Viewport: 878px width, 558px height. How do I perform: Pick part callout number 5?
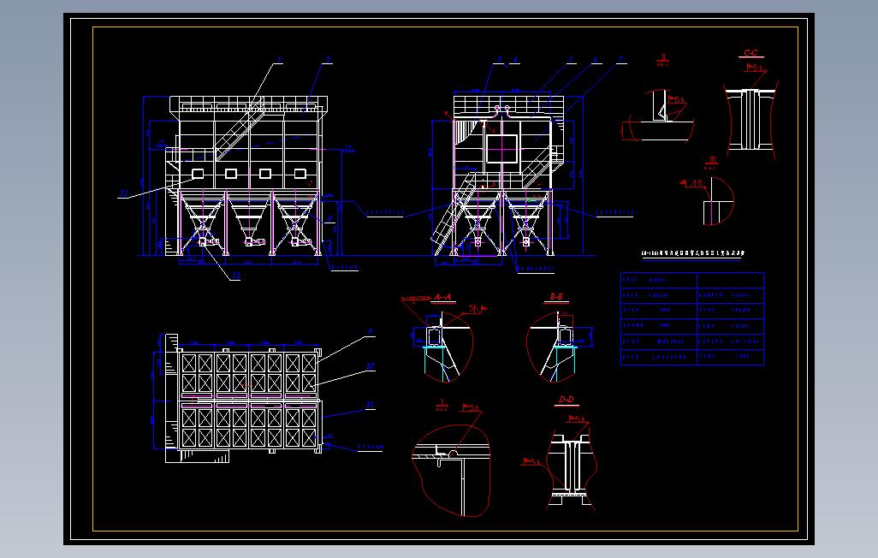pos(571,59)
